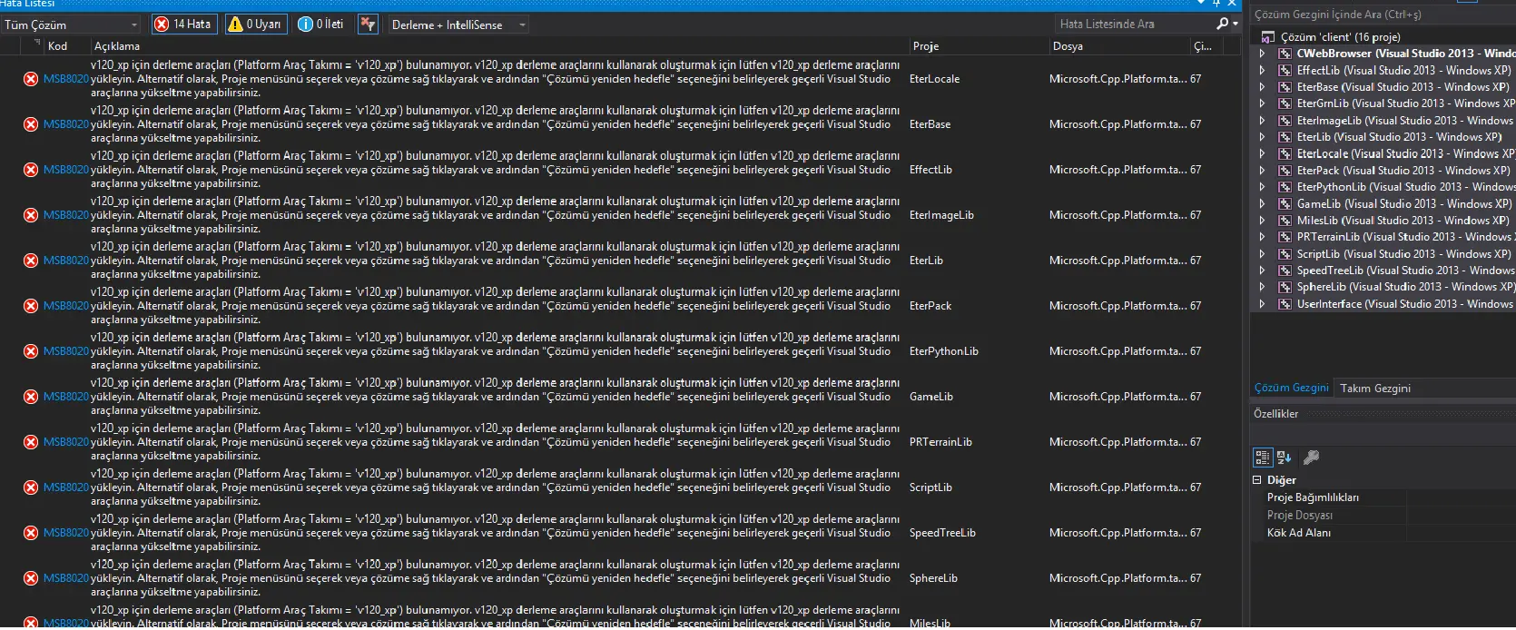1516x630 pixels.
Task: Click the EterGrnLib project icon in Solution Explorer
Action: pyautogui.click(x=1285, y=103)
